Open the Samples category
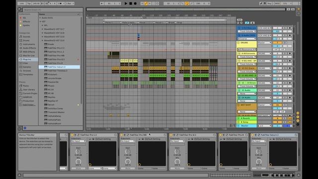 click(x=27, y=67)
